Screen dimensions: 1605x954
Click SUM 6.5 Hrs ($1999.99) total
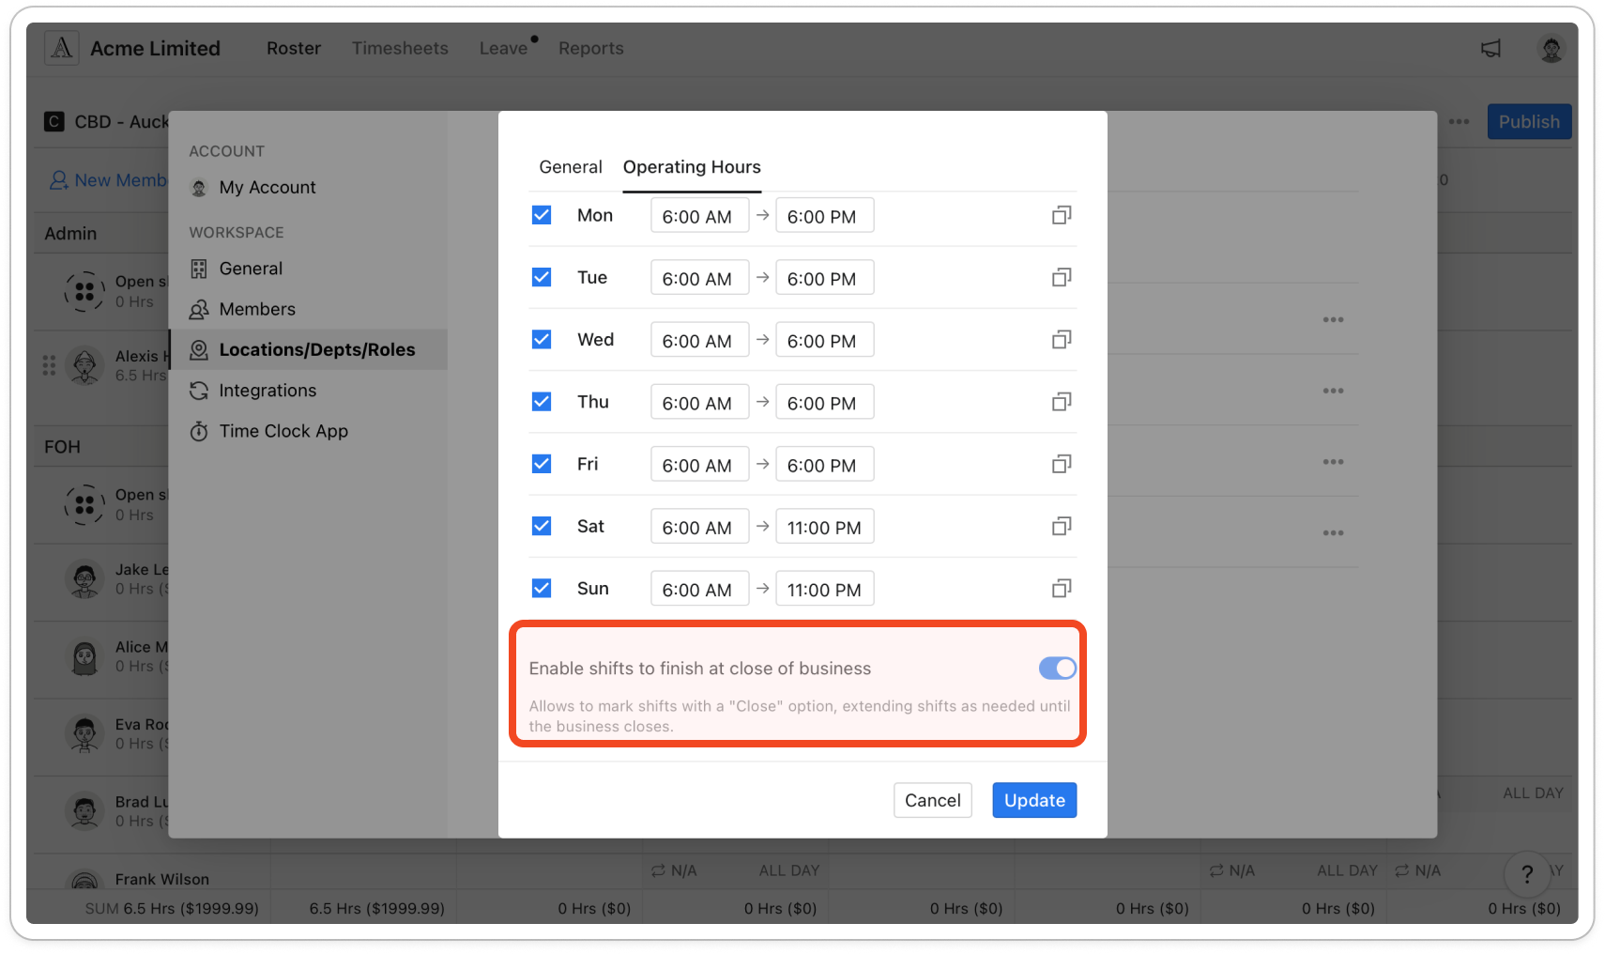pos(172,908)
